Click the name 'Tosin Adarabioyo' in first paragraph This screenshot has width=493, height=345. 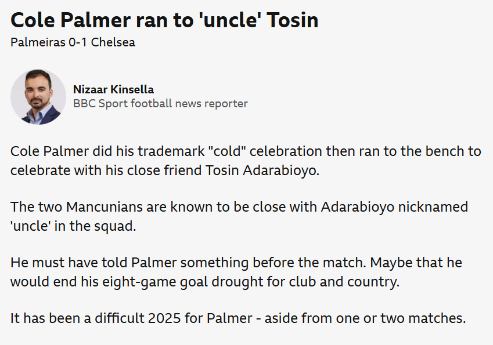262,170
